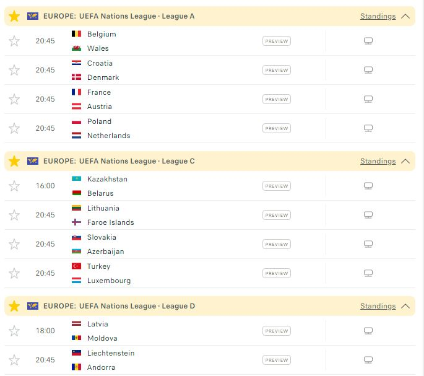Open League D Standings link
Screen dimensions: 424x376
tap(378, 306)
